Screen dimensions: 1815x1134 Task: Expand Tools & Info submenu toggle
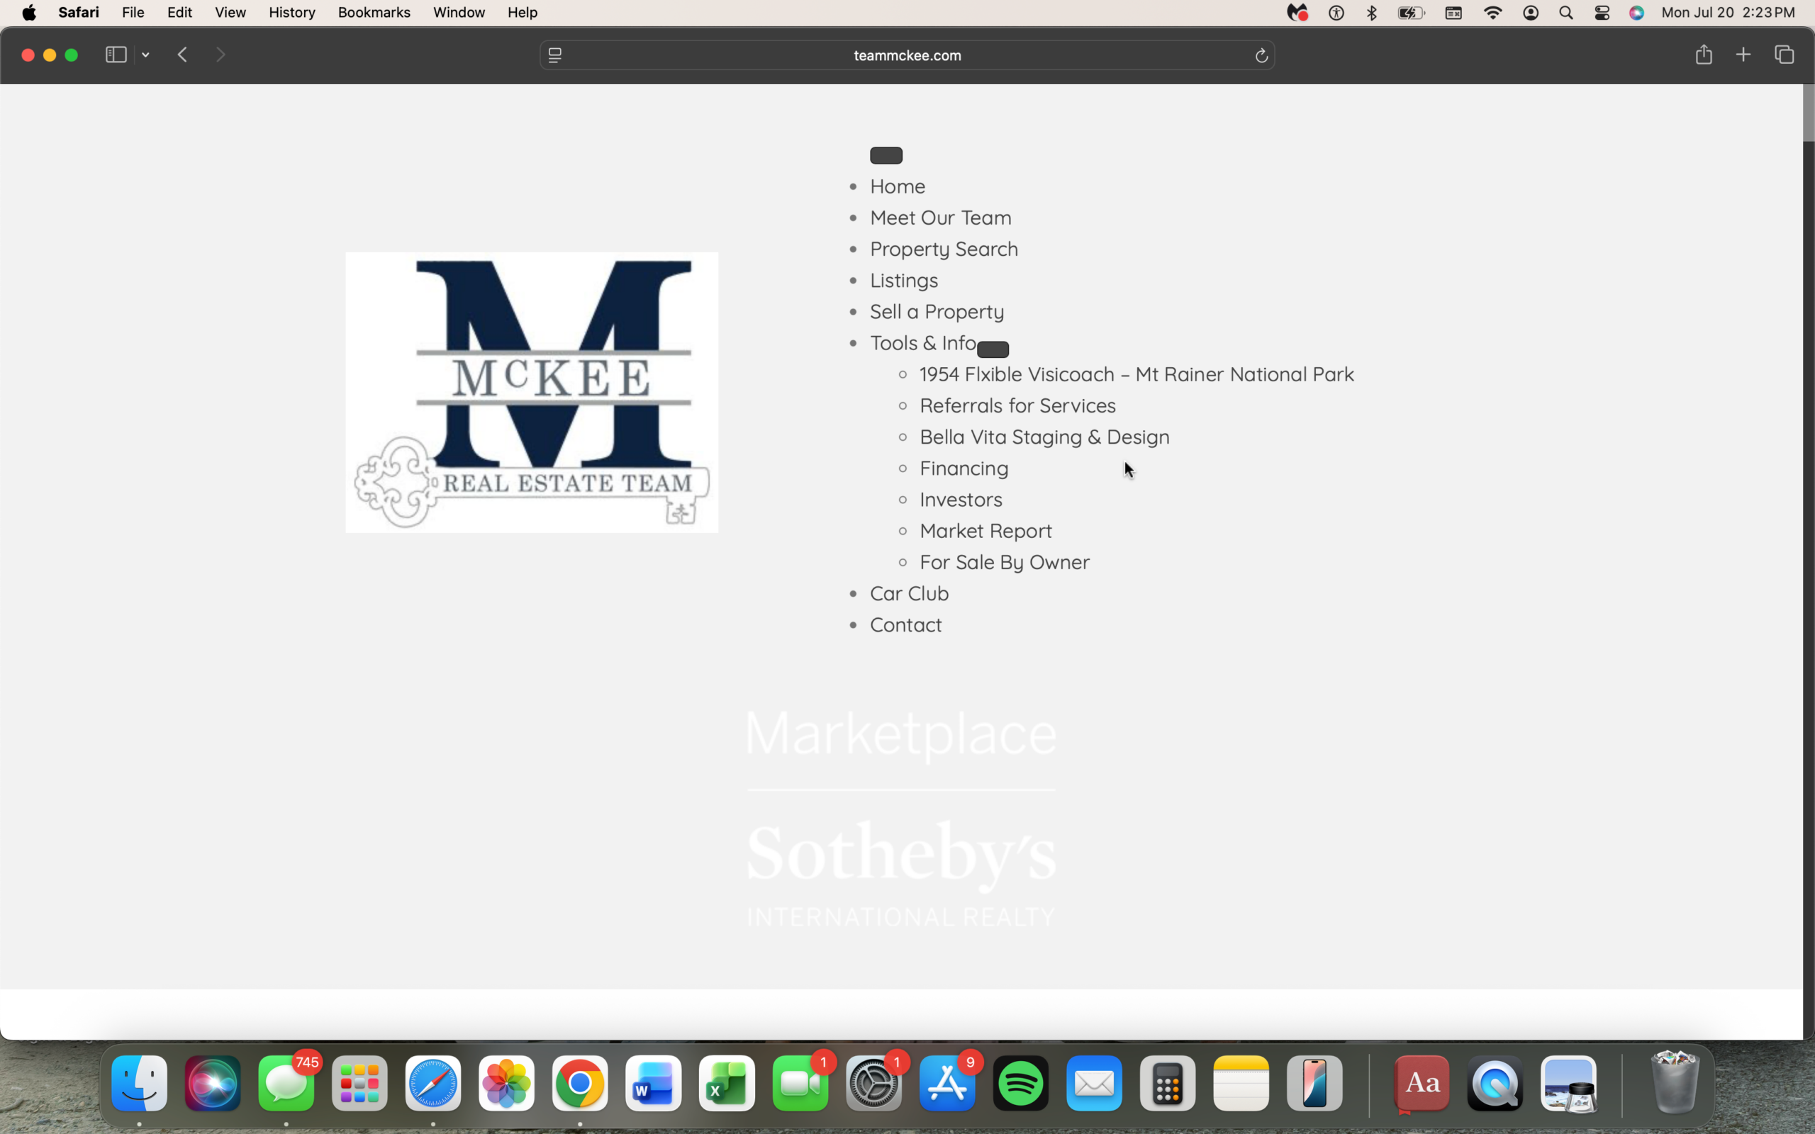pyautogui.click(x=993, y=349)
